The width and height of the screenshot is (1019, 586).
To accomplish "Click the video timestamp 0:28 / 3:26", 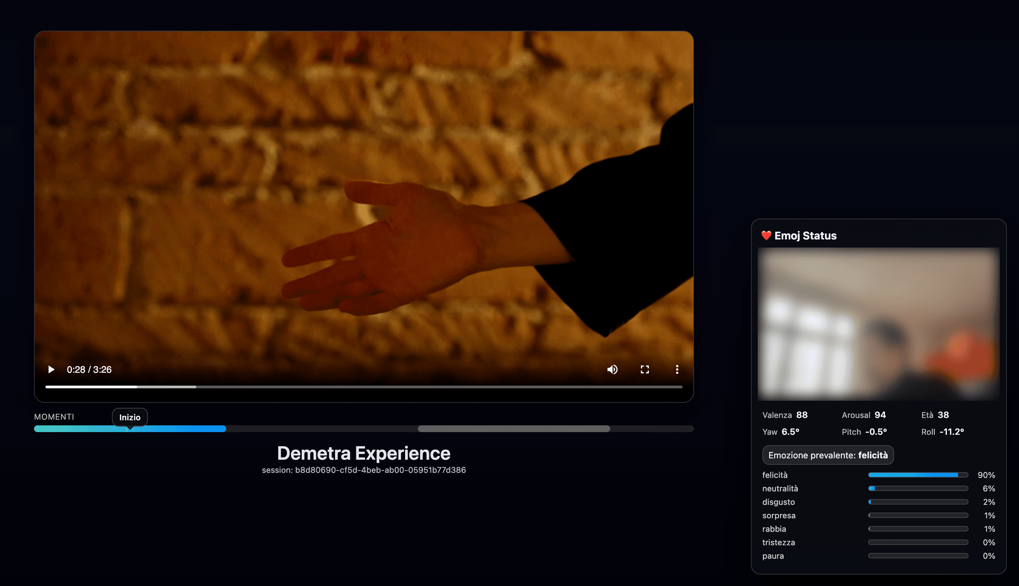I will (x=89, y=370).
